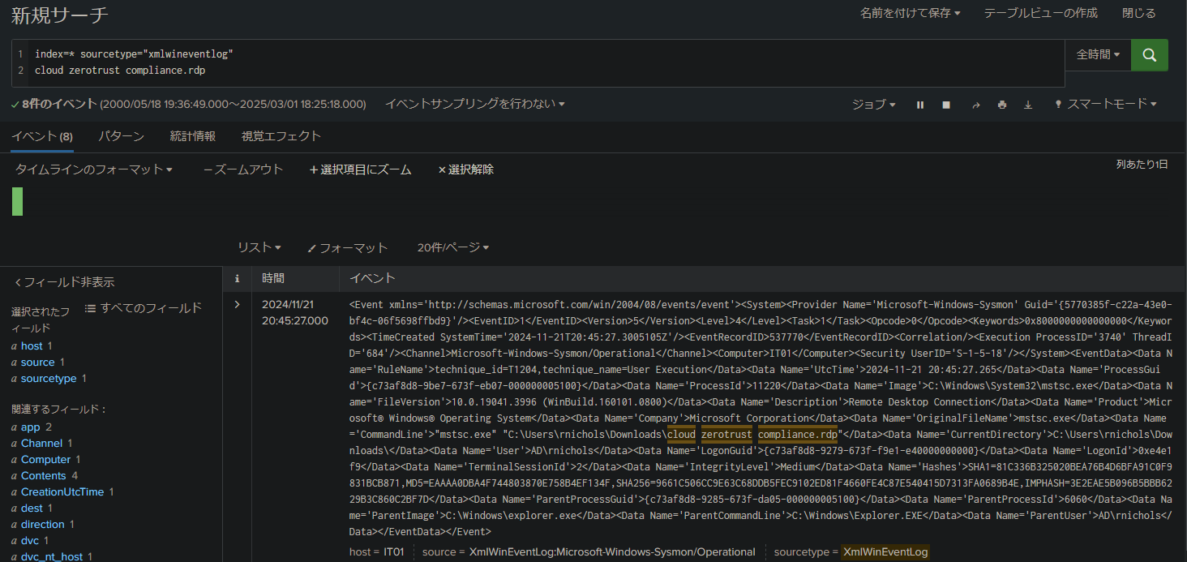Open the 名前を付けて保存 dropdown
The image size is (1187, 562).
[910, 13]
